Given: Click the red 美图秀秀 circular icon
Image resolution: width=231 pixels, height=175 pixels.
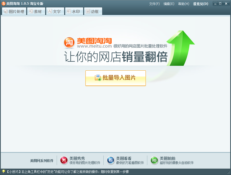Looking at the screenshot, I should tap(63, 160).
